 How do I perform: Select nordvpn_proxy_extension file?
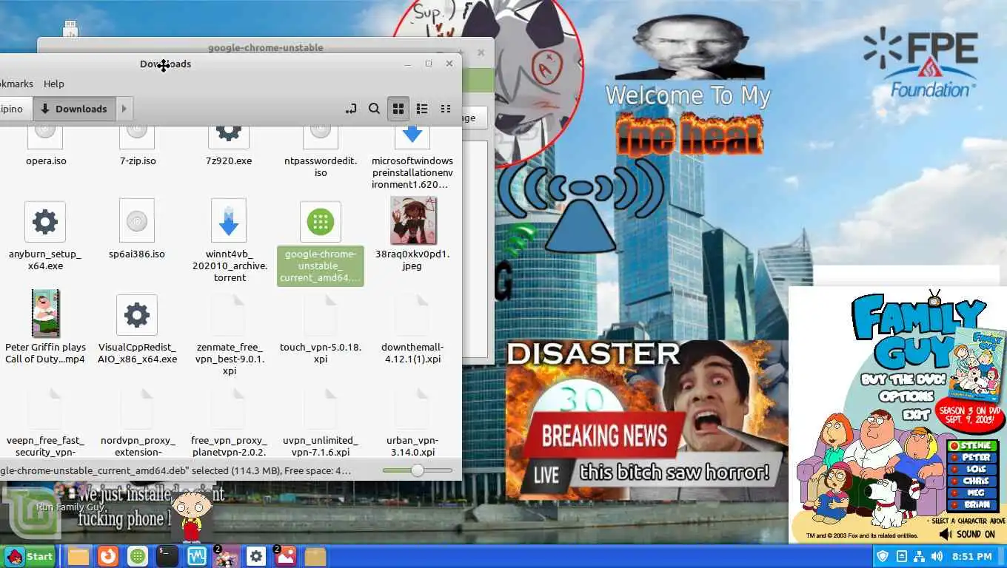pos(138,423)
